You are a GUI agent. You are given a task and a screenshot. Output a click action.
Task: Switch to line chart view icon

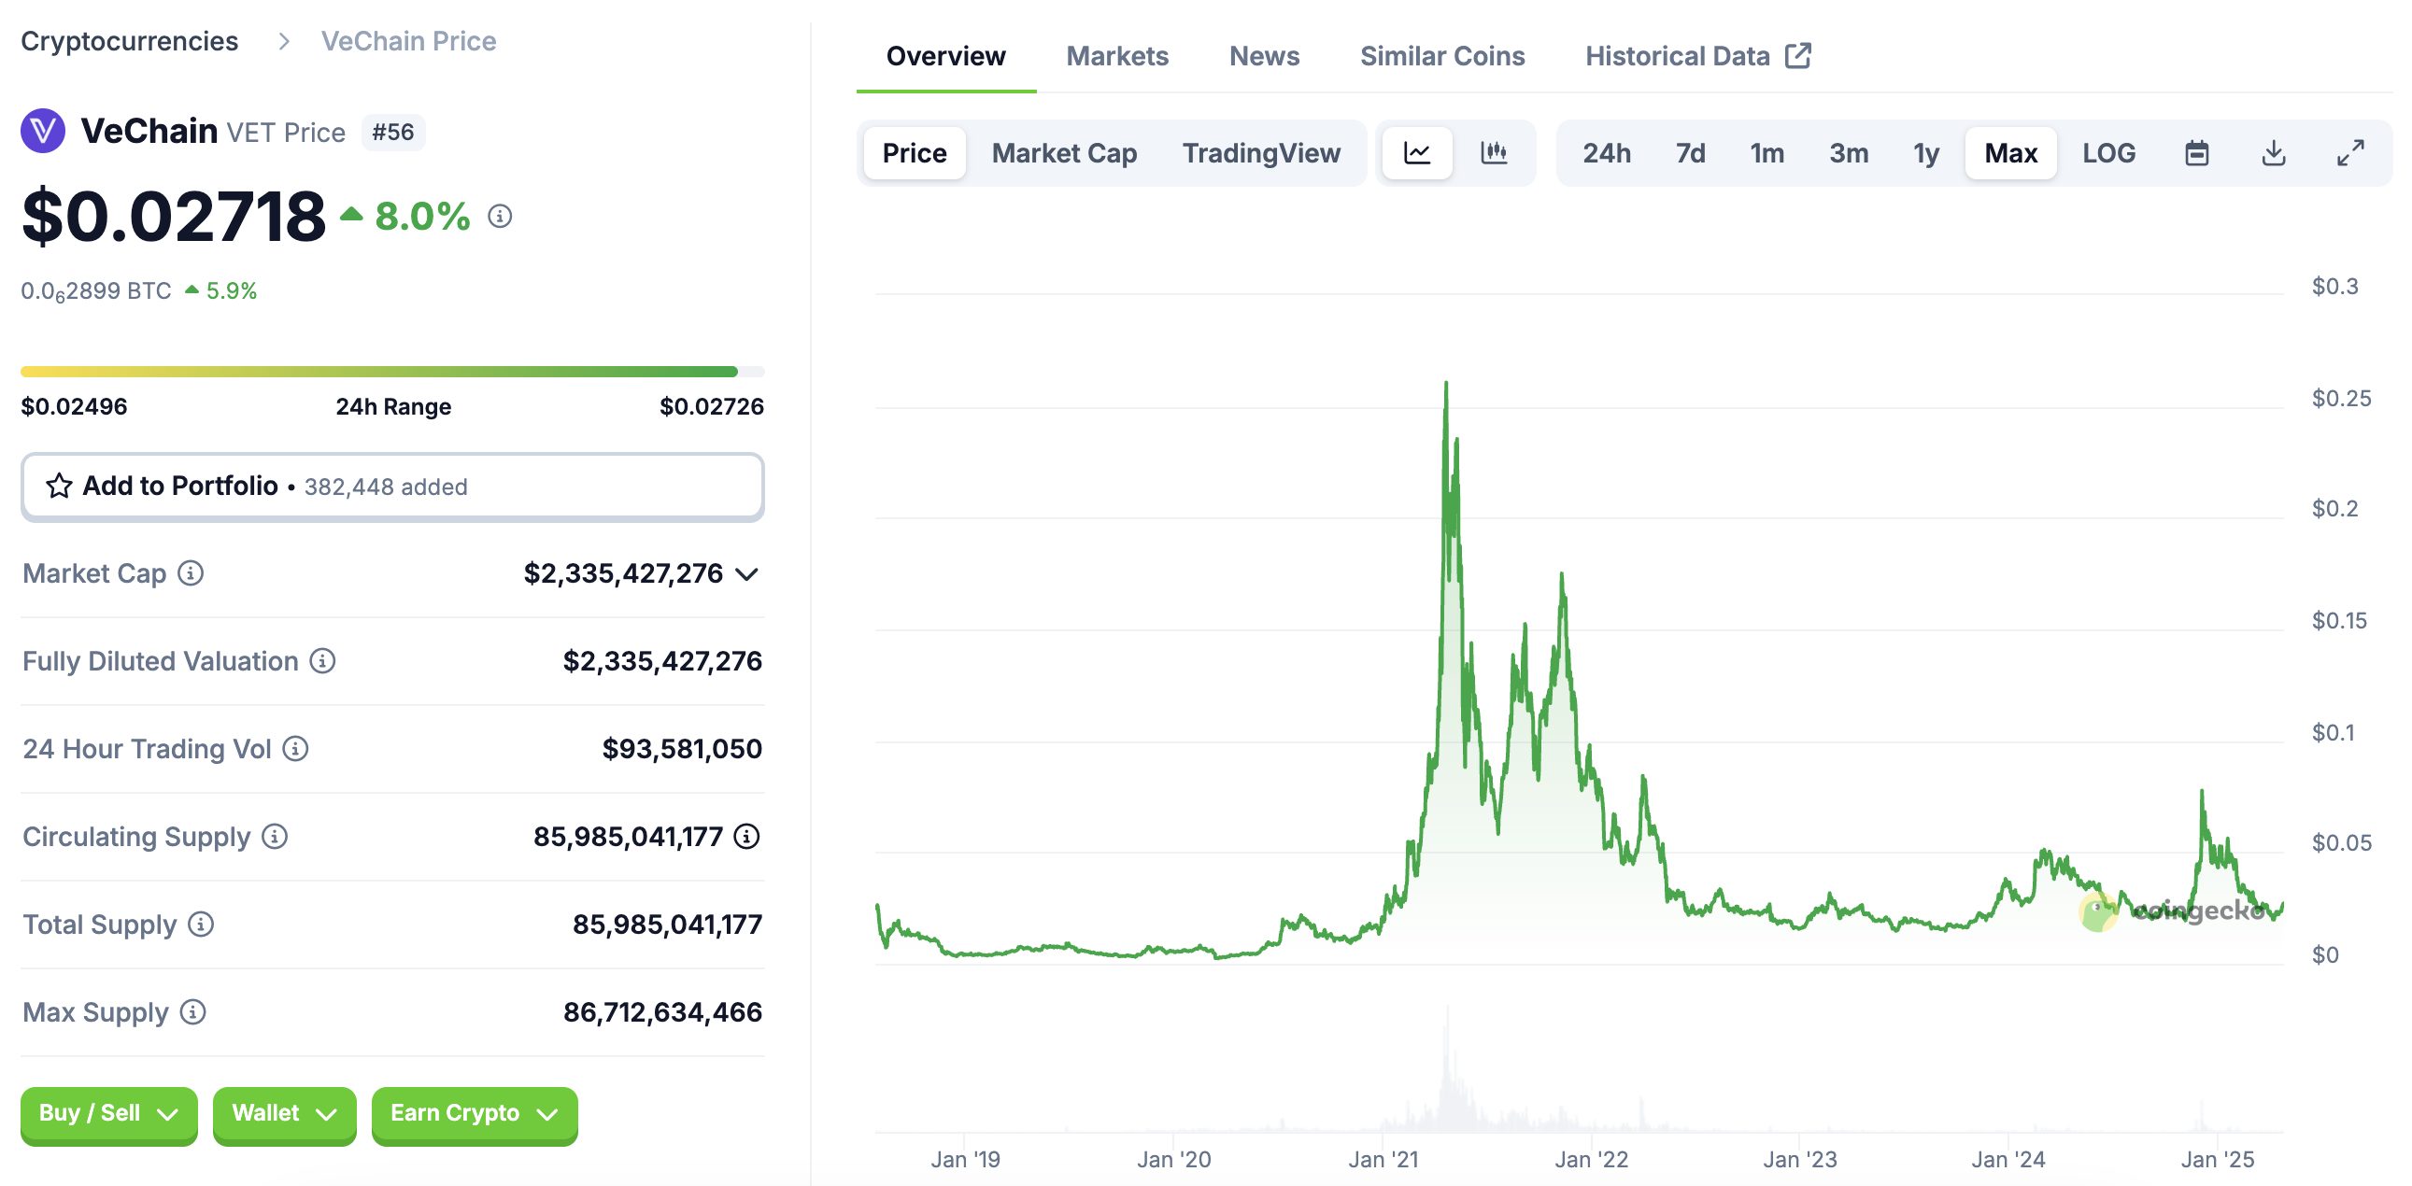point(1417,152)
